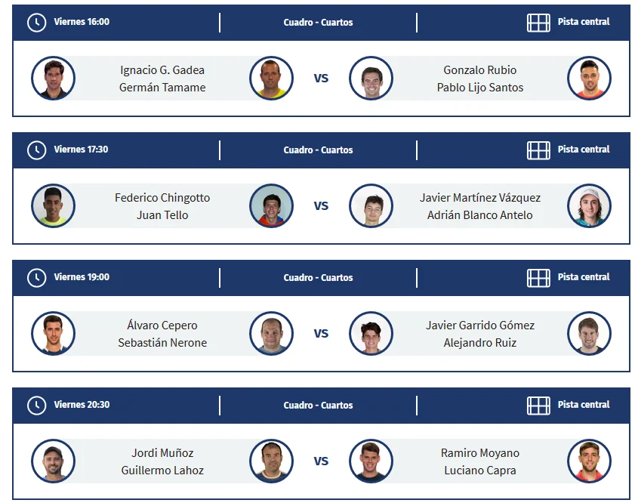Click the court grid icon in the 17:30 match header
Image resolution: width=635 pixels, height=503 pixels.
539,150
